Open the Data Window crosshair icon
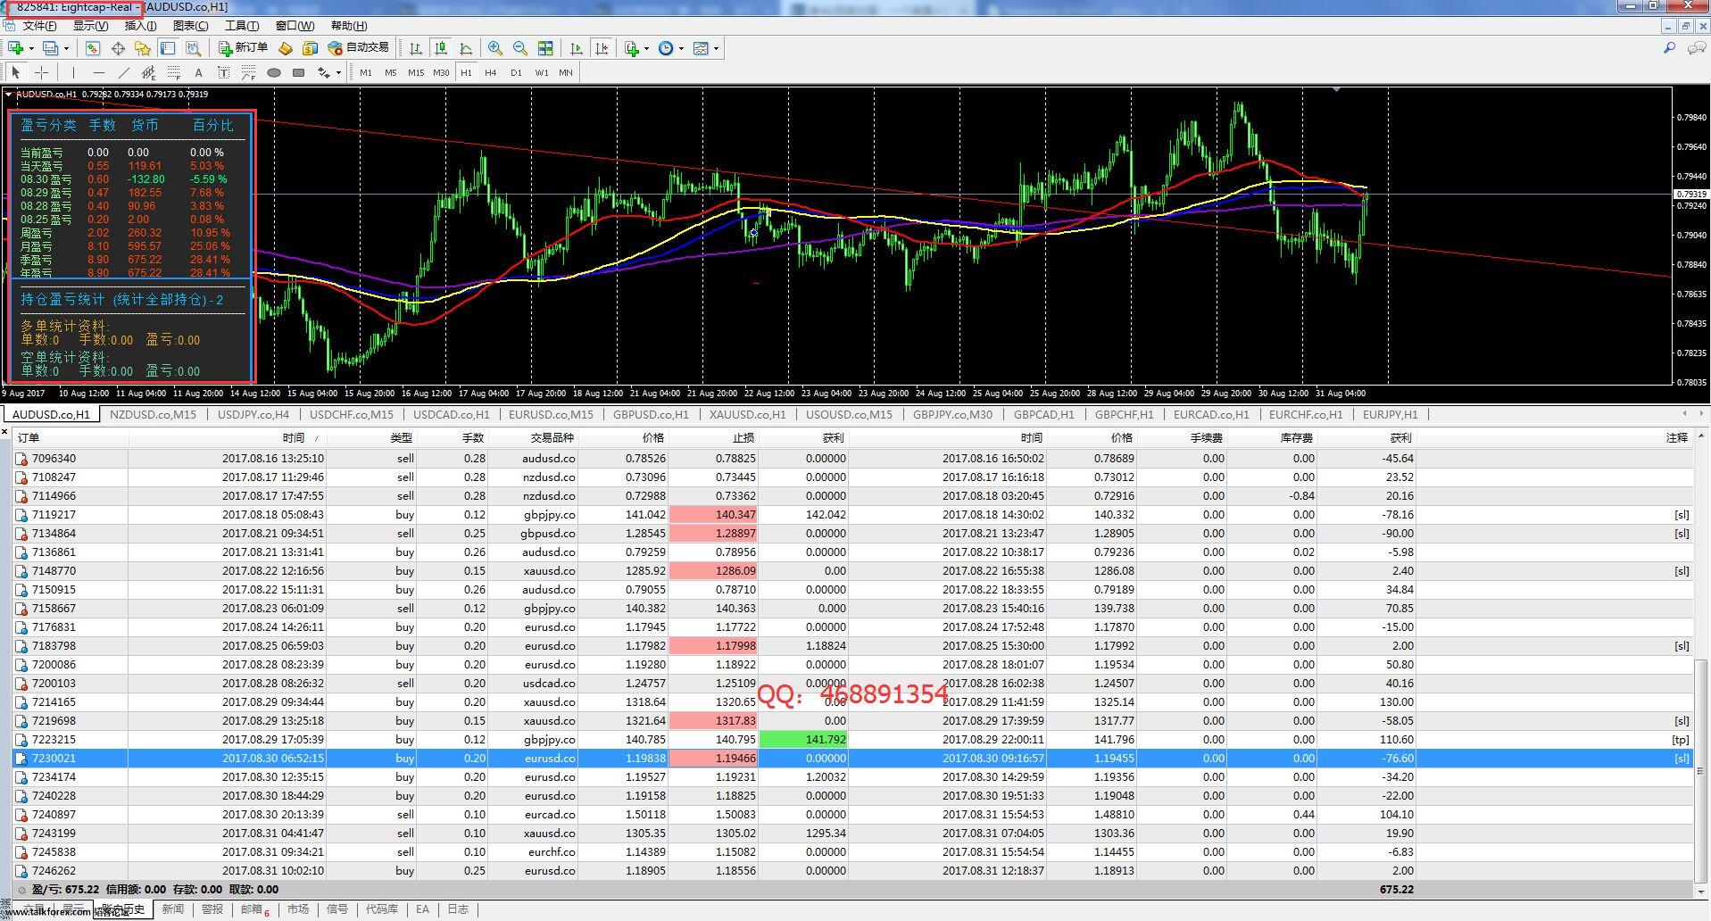The width and height of the screenshot is (1711, 921). (118, 48)
